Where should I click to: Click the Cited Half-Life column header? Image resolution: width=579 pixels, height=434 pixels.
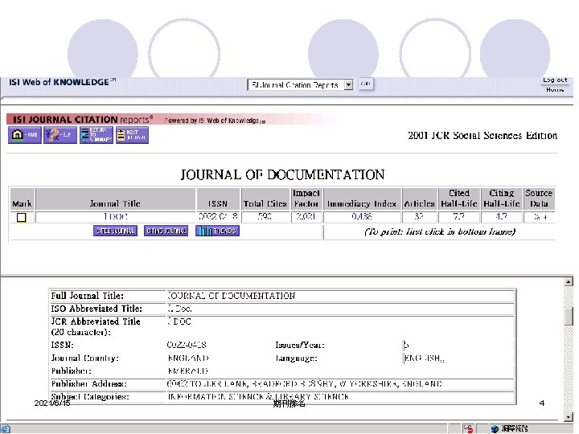(459, 199)
